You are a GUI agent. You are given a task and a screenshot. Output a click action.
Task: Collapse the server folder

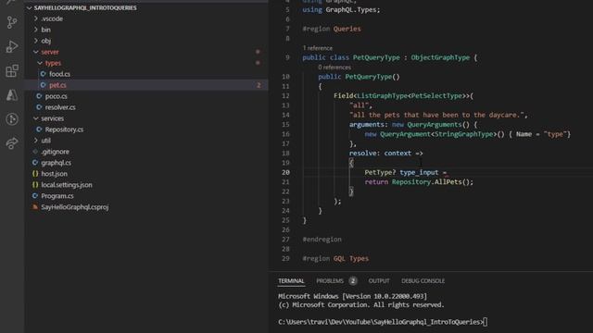[x=50, y=52]
